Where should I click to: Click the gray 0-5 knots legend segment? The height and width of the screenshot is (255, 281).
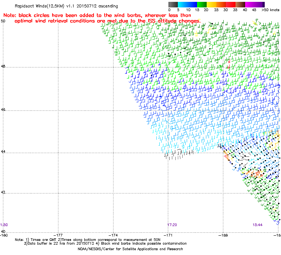[x=173, y=4]
